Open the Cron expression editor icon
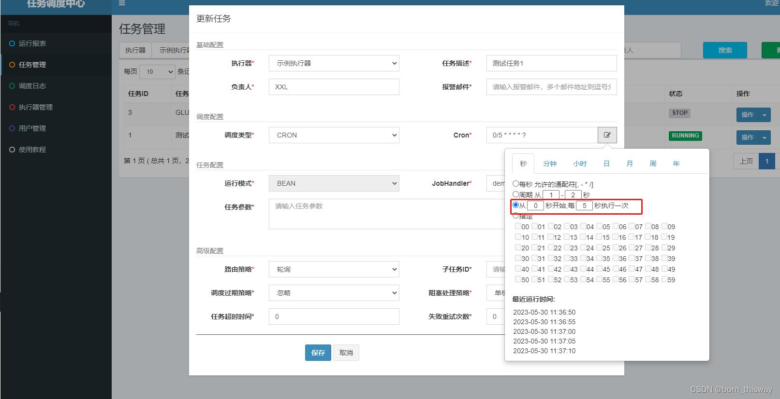This screenshot has height=399, width=780. [607, 135]
